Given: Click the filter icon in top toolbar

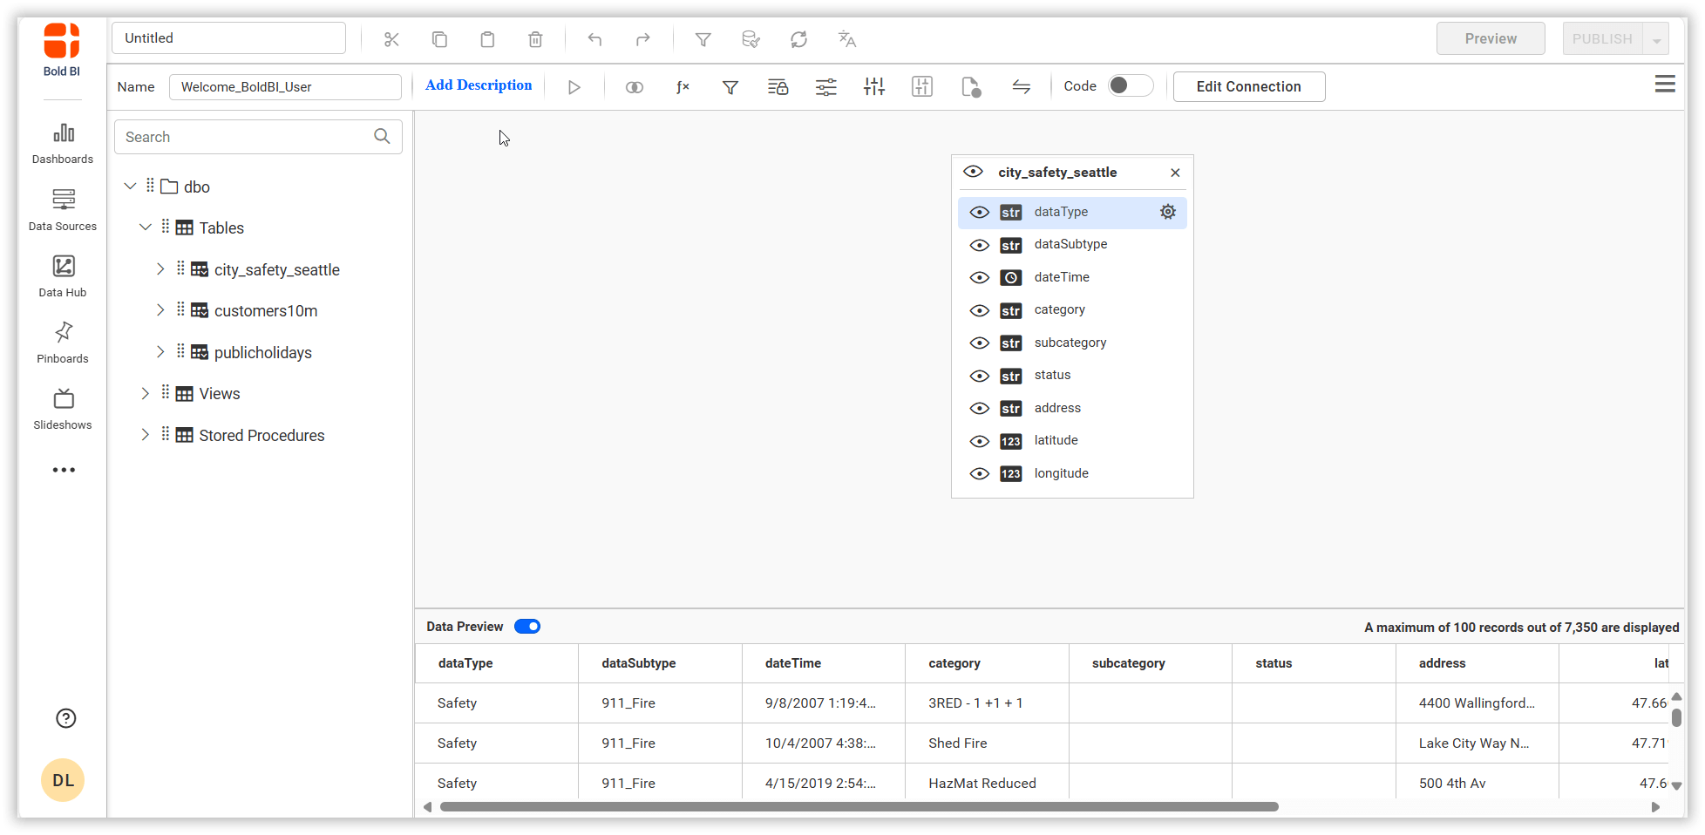Looking at the screenshot, I should 703,39.
